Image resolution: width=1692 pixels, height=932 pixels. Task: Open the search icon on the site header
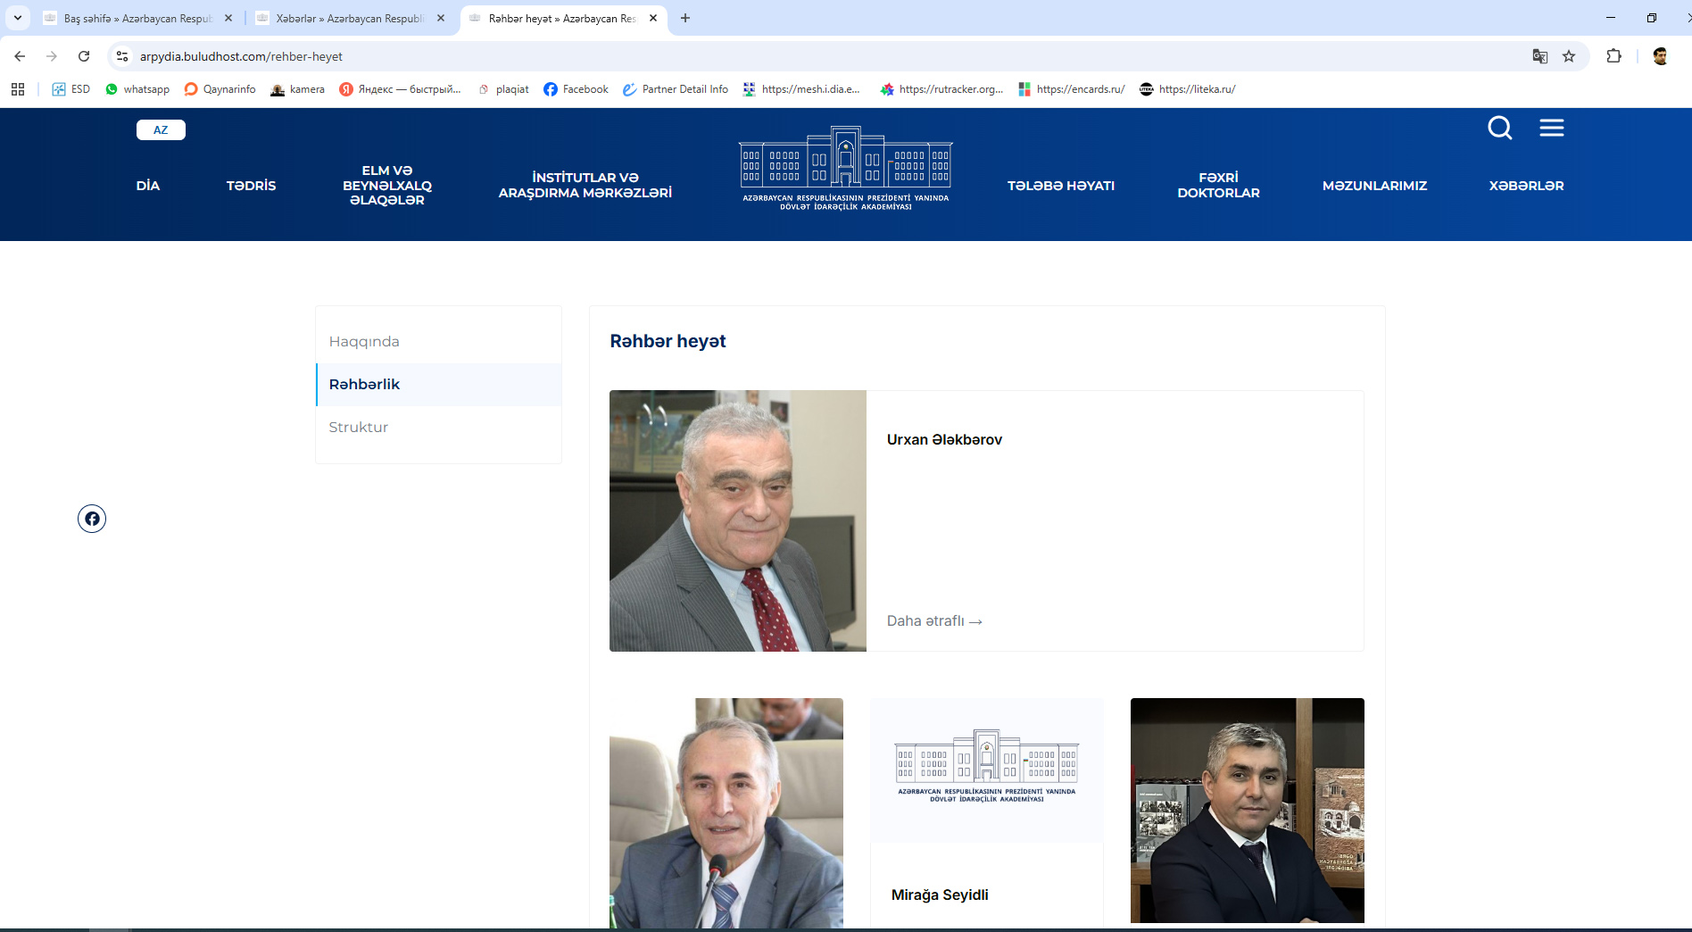tap(1500, 128)
